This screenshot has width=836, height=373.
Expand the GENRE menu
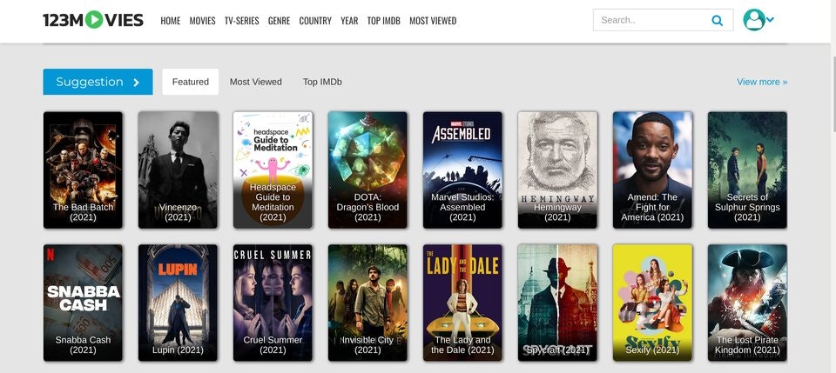coord(279,21)
